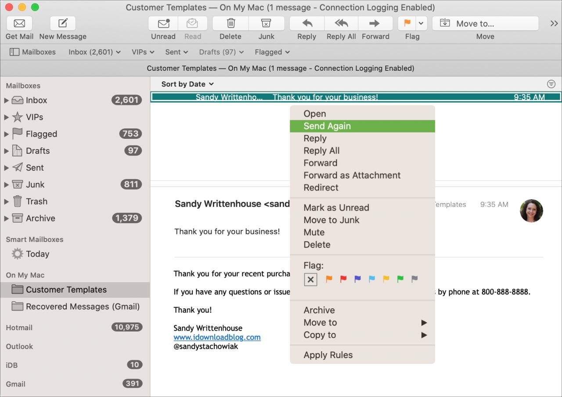This screenshot has height=397, width=562.
Task: Click the Reply arrow toolbar icon
Action: pos(307,23)
